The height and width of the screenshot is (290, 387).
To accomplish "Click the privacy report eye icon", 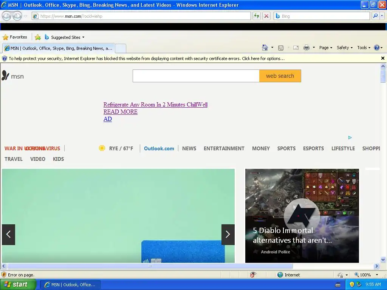I will pyautogui.click(x=253, y=275).
